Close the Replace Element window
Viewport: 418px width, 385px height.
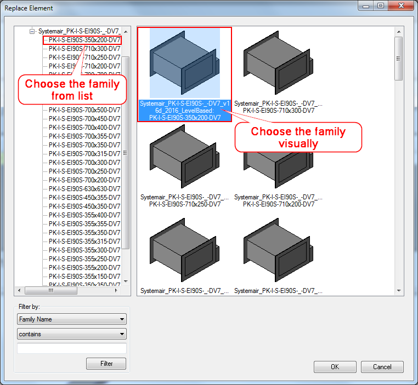pos(401,5)
